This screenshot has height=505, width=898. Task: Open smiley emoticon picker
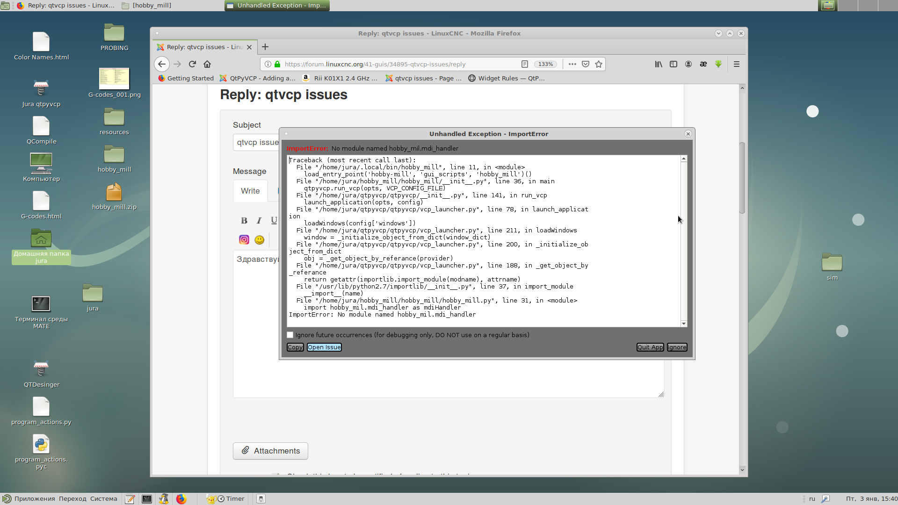point(260,240)
